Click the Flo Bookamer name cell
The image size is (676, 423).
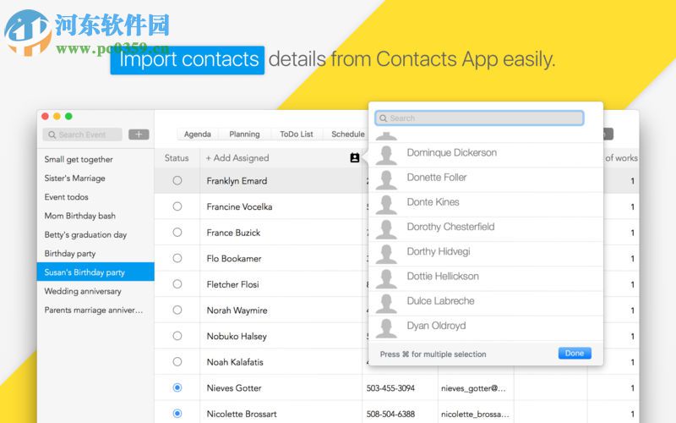281,259
